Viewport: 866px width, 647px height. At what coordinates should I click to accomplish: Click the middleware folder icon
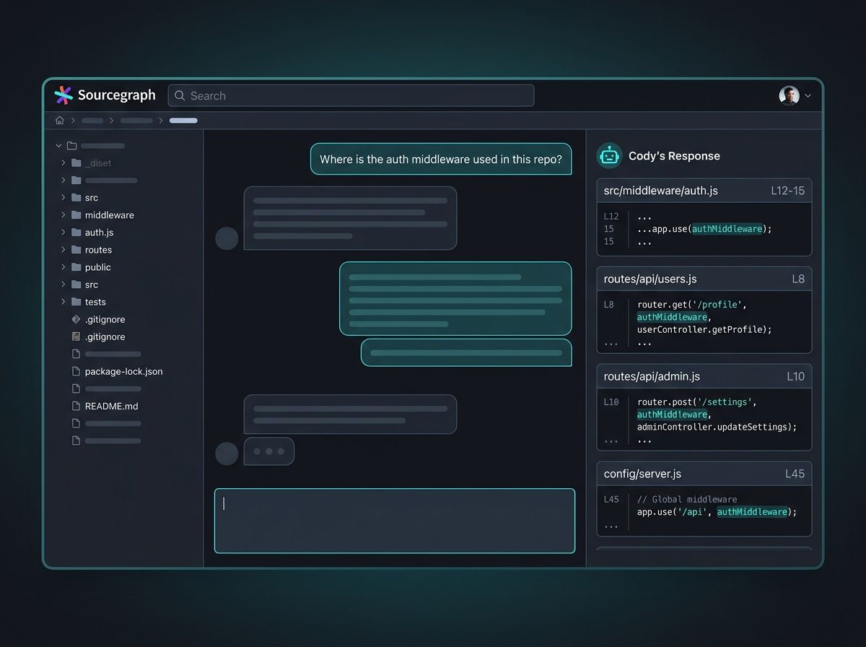76,215
